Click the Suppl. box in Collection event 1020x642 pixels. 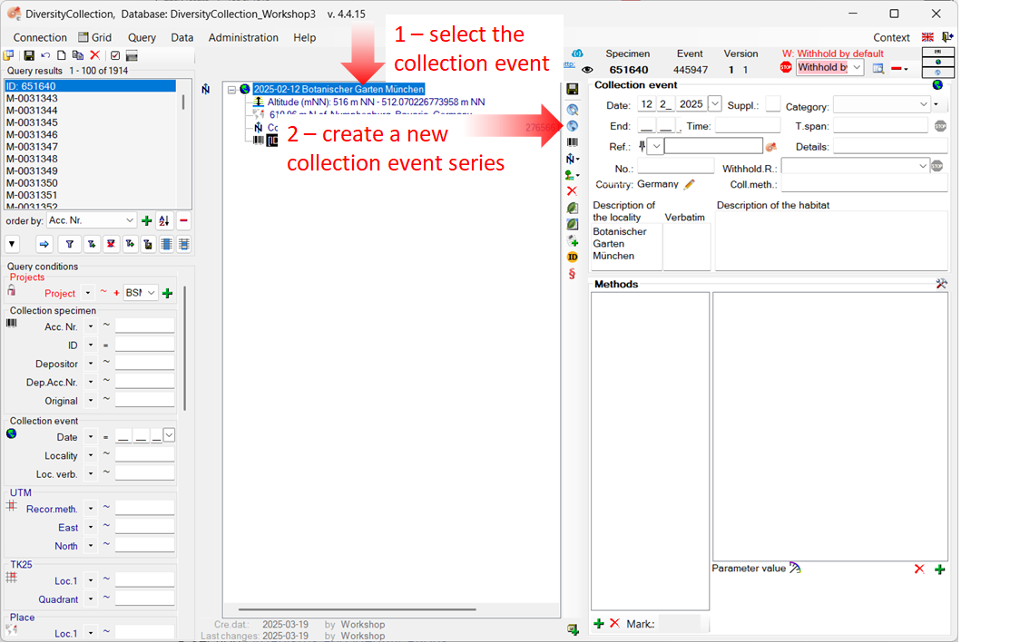click(772, 104)
